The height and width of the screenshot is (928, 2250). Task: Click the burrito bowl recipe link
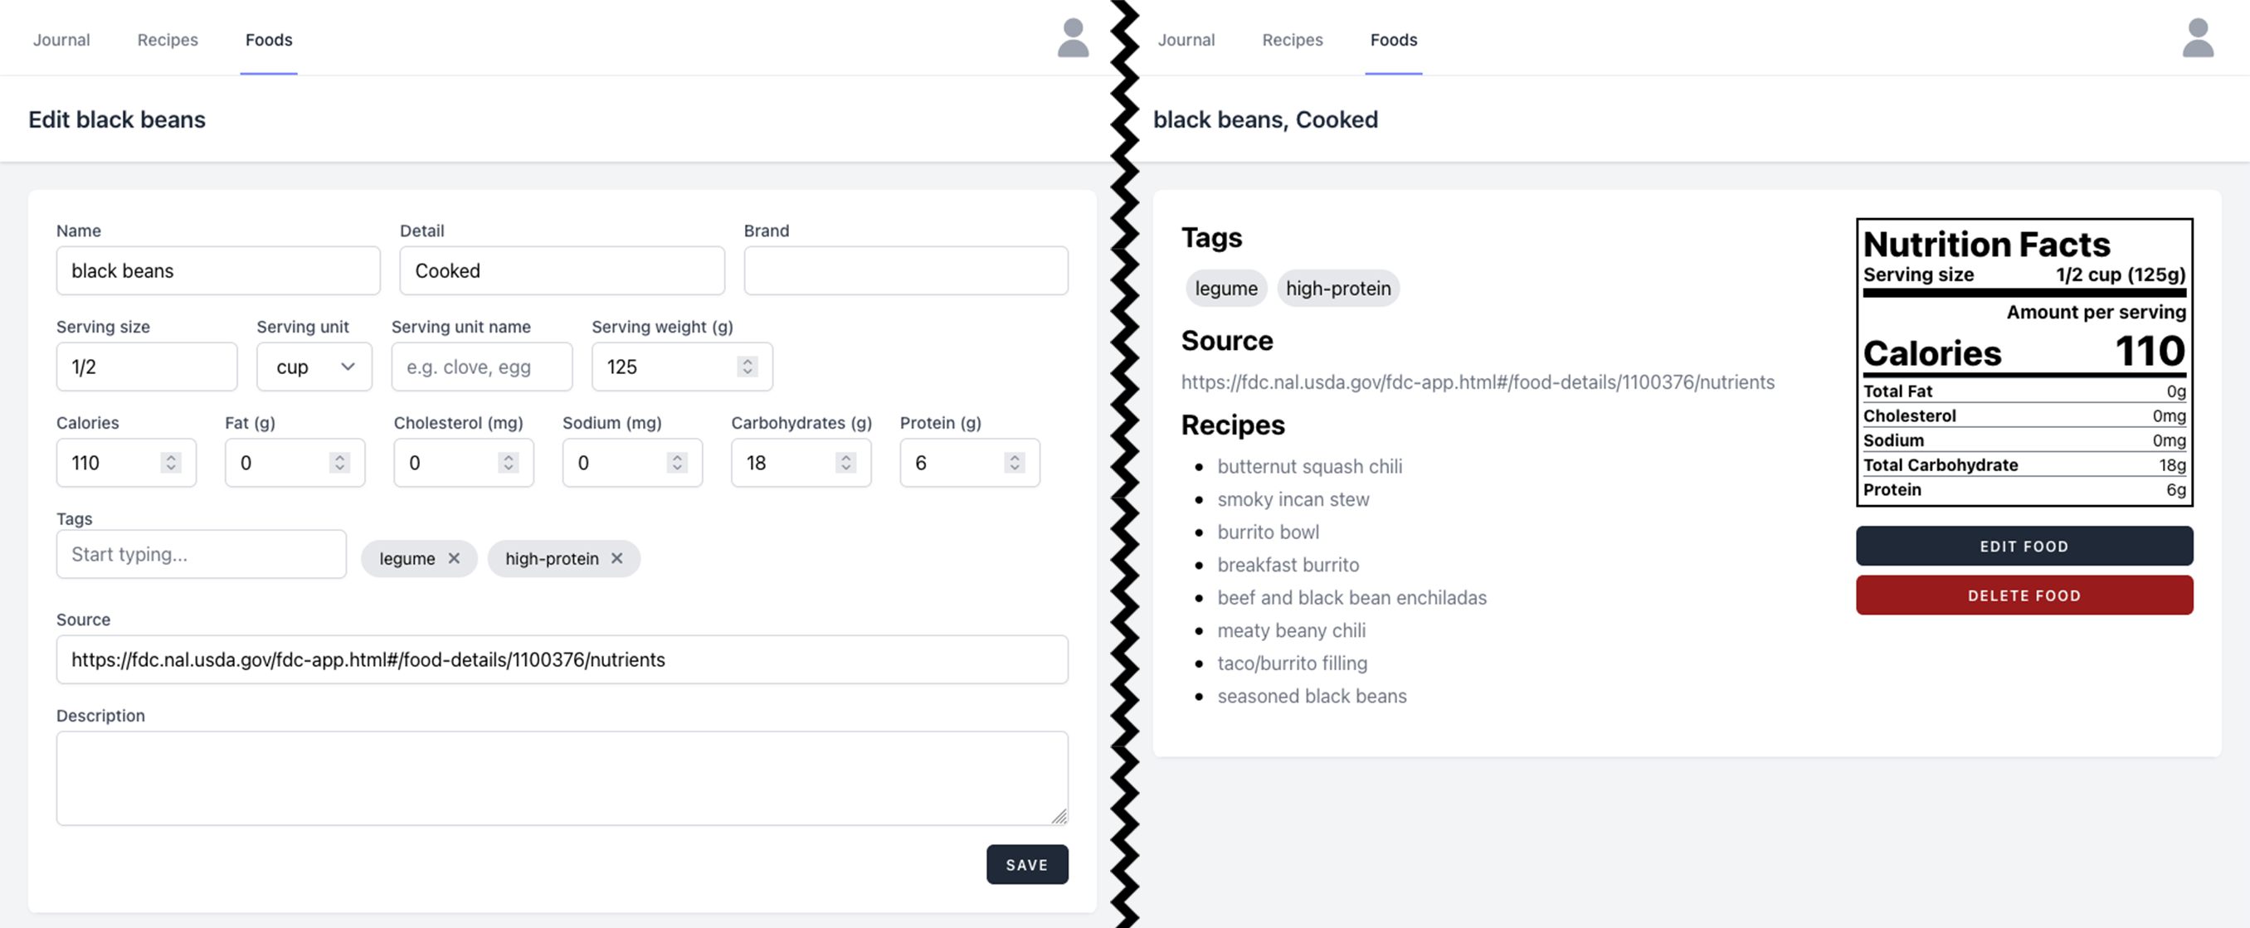(1267, 532)
